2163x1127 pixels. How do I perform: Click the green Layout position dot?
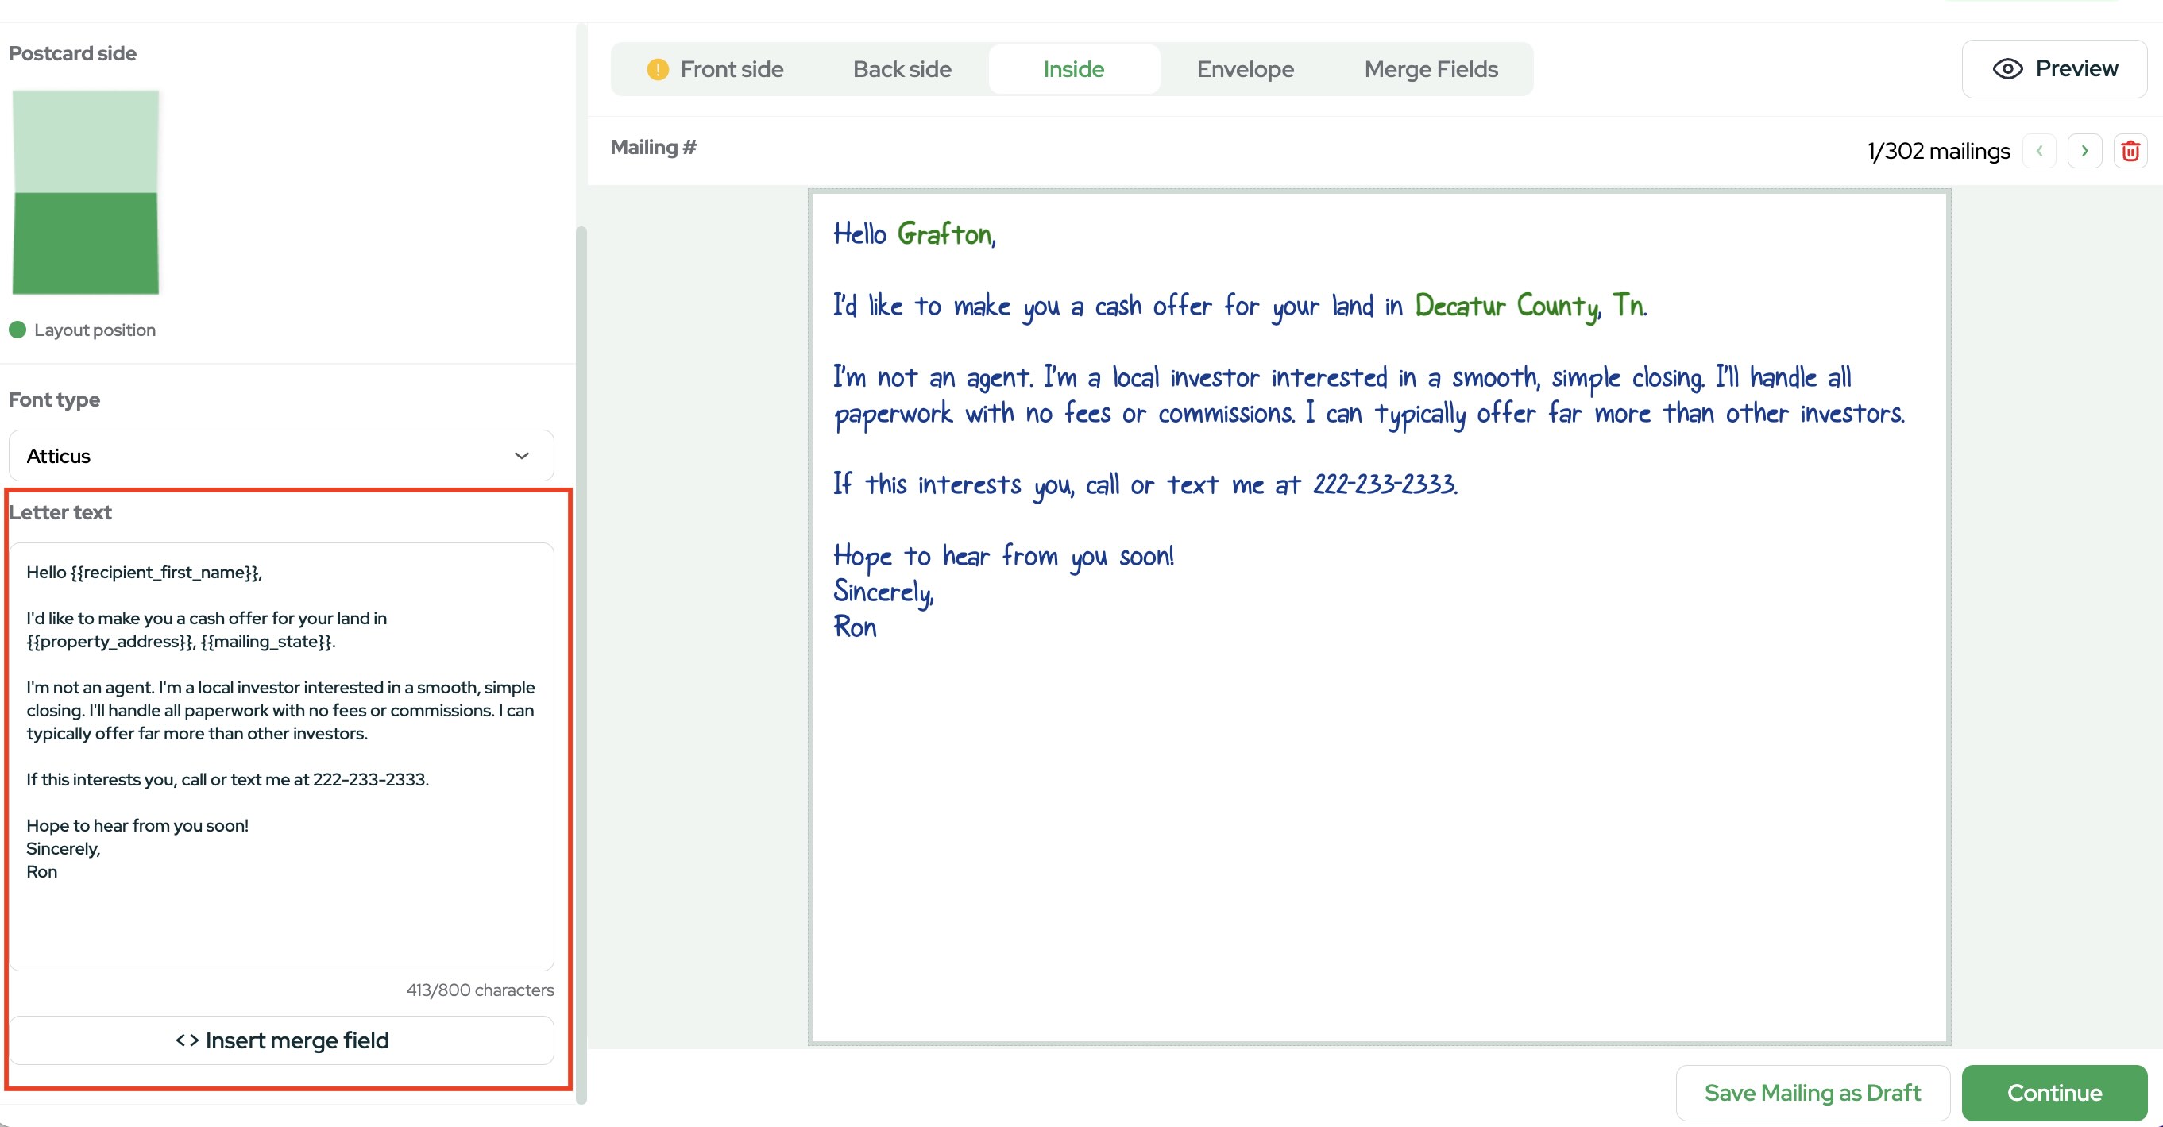tap(17, 330)
